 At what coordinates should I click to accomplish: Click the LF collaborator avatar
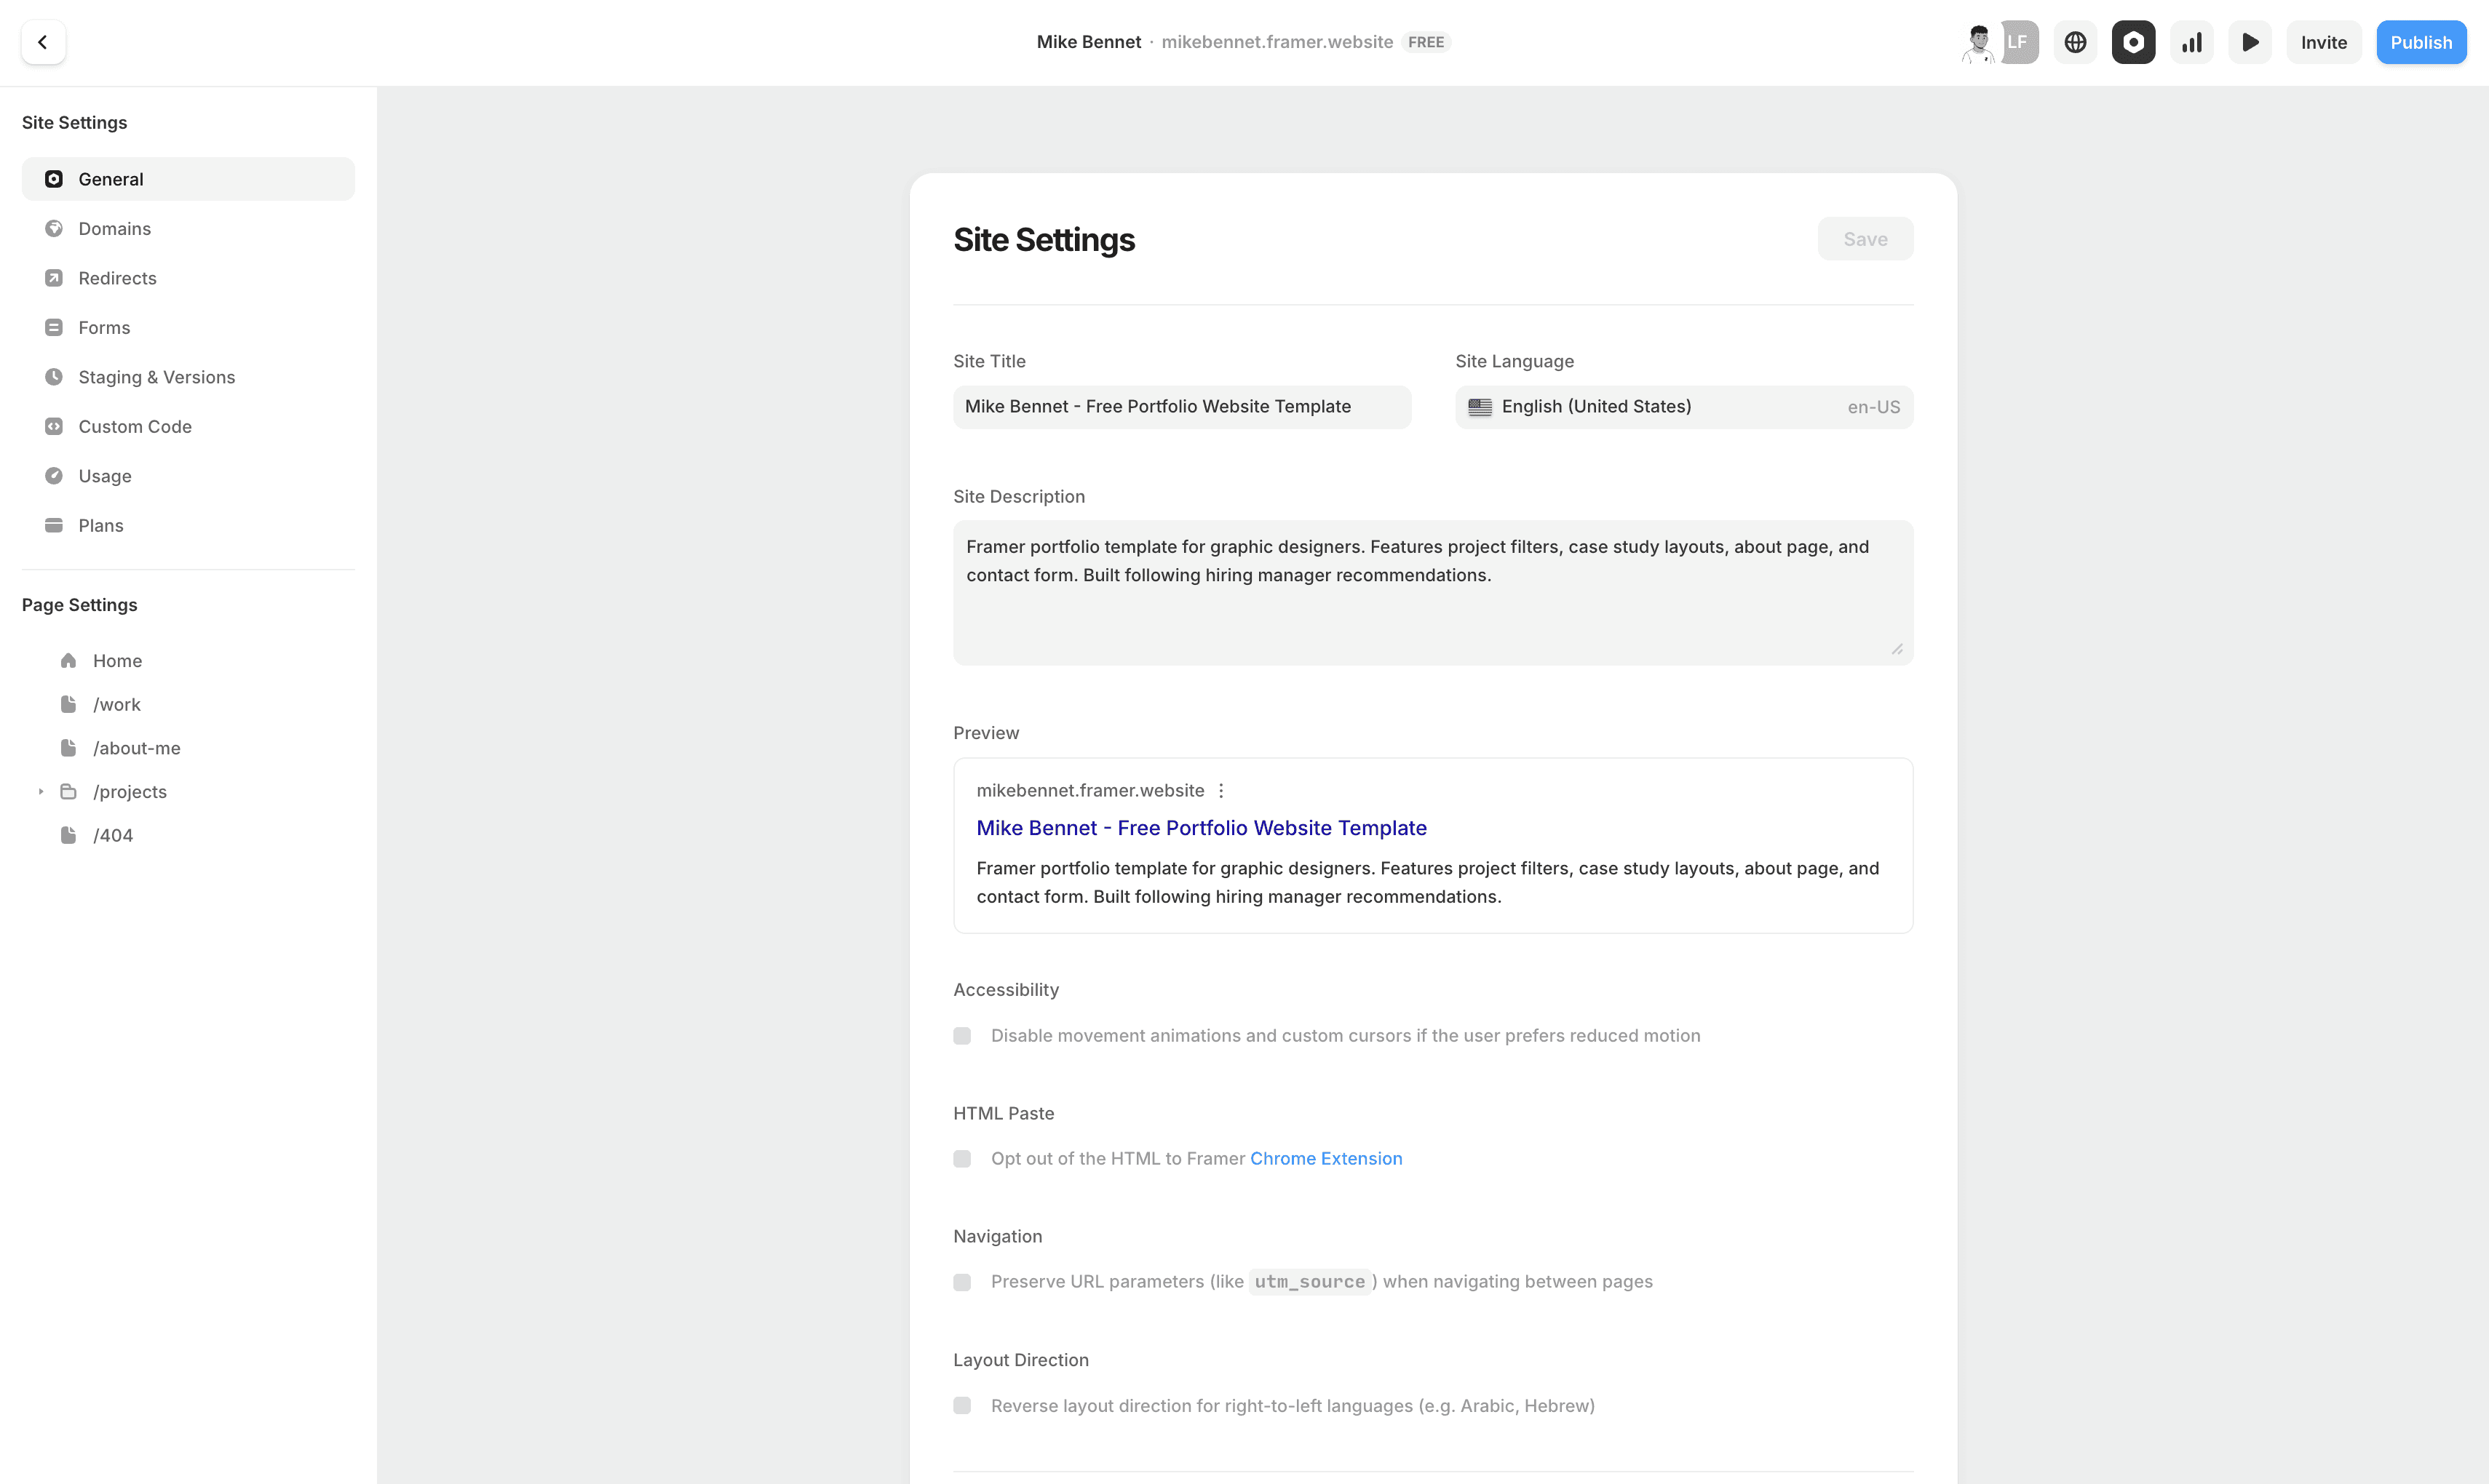tap(2019, 42)
